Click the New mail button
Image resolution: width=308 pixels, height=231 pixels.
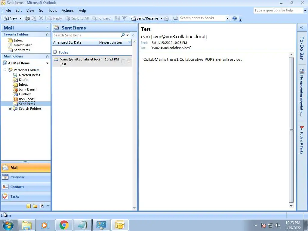(11, 18)
